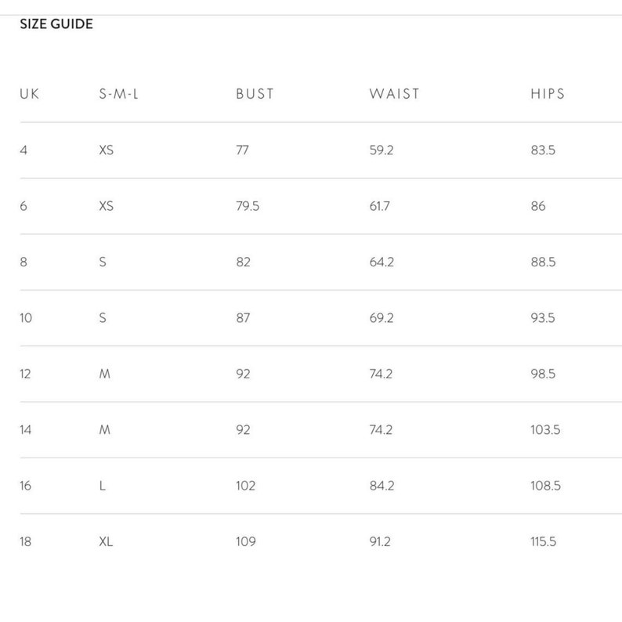This screenshot has height=622, width=622.
Task: Select the waist value 84.2
Action: coord(382,486)
